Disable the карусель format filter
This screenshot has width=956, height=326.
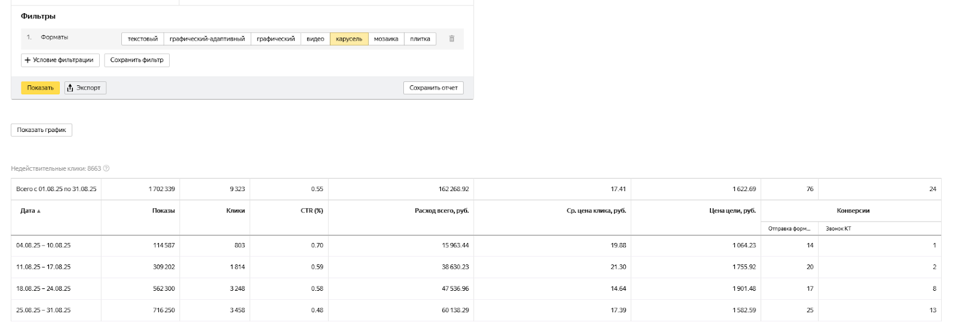[349, 39]
